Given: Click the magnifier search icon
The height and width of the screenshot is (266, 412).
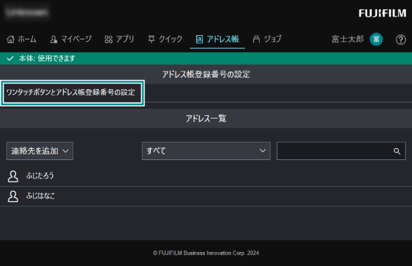Looking at the screenshot, I should 397,151.
